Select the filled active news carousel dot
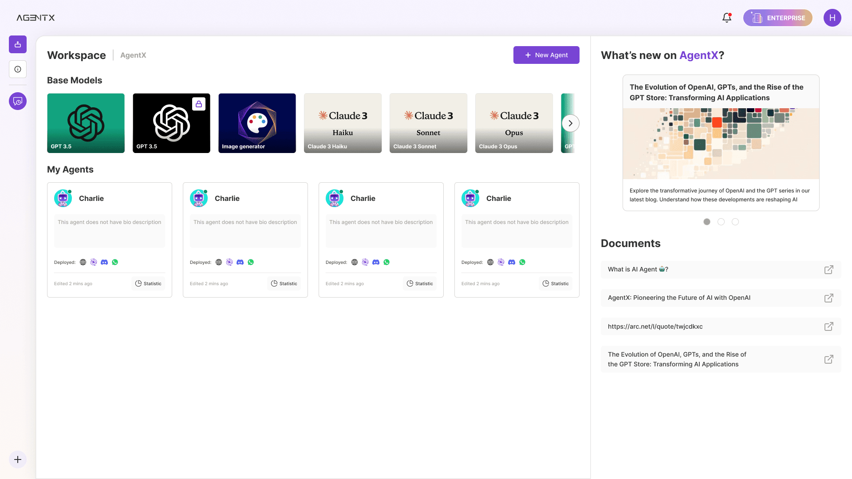 (x=707, y=222)
